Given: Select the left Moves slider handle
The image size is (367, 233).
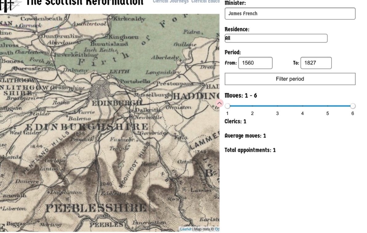Looking at the screenshot, I should tap(227, 106).
